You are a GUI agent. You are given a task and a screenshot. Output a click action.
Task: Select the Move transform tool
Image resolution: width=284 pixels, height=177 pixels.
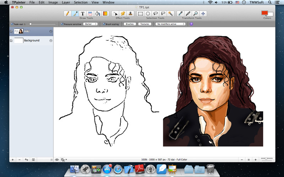(x=203, y=13)
